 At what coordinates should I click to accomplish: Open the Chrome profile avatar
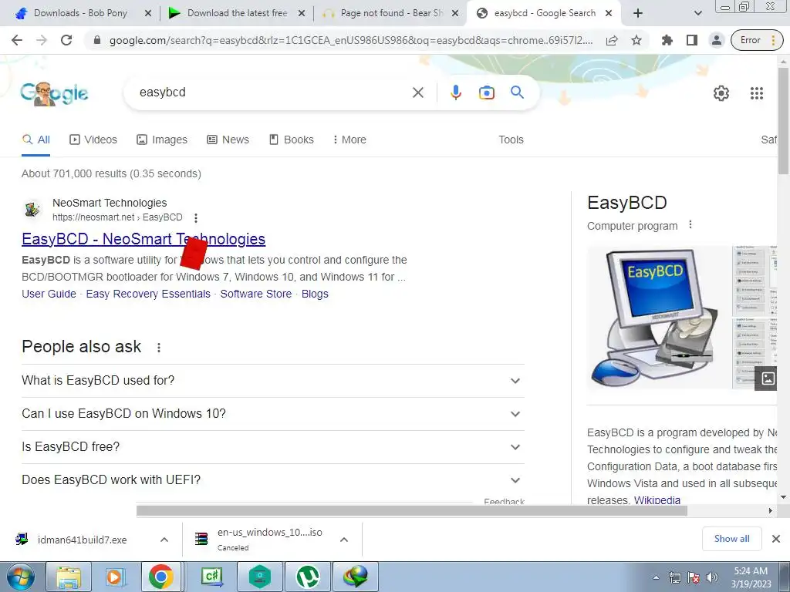coord(717,40)
